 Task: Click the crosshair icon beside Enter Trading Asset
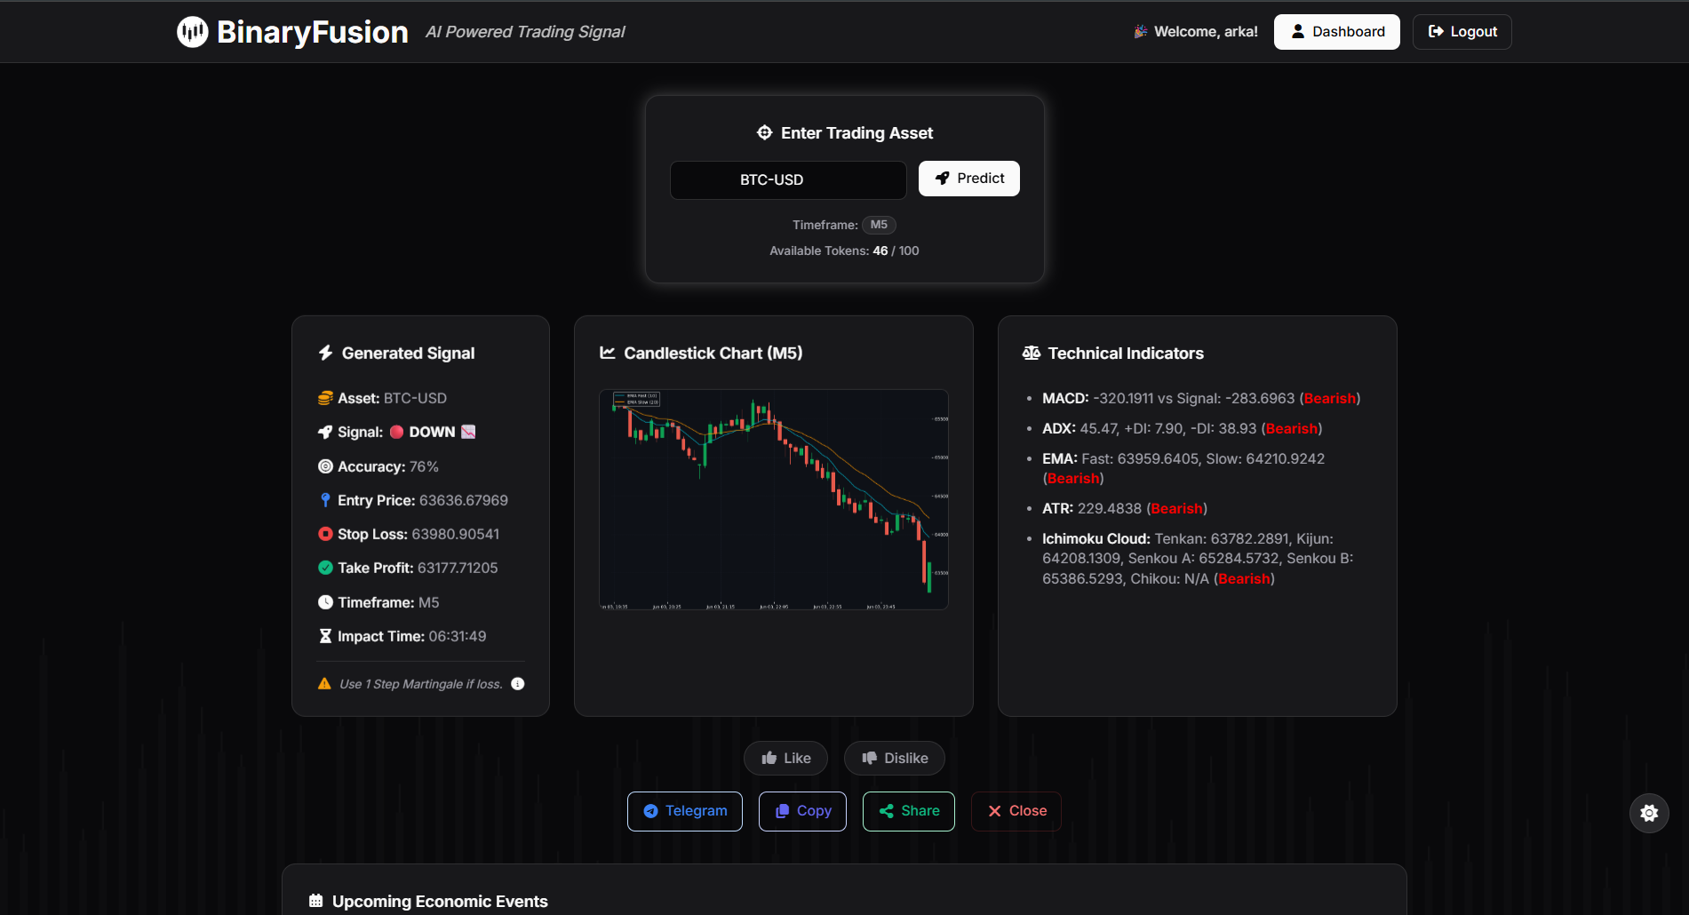coord(764,132)
